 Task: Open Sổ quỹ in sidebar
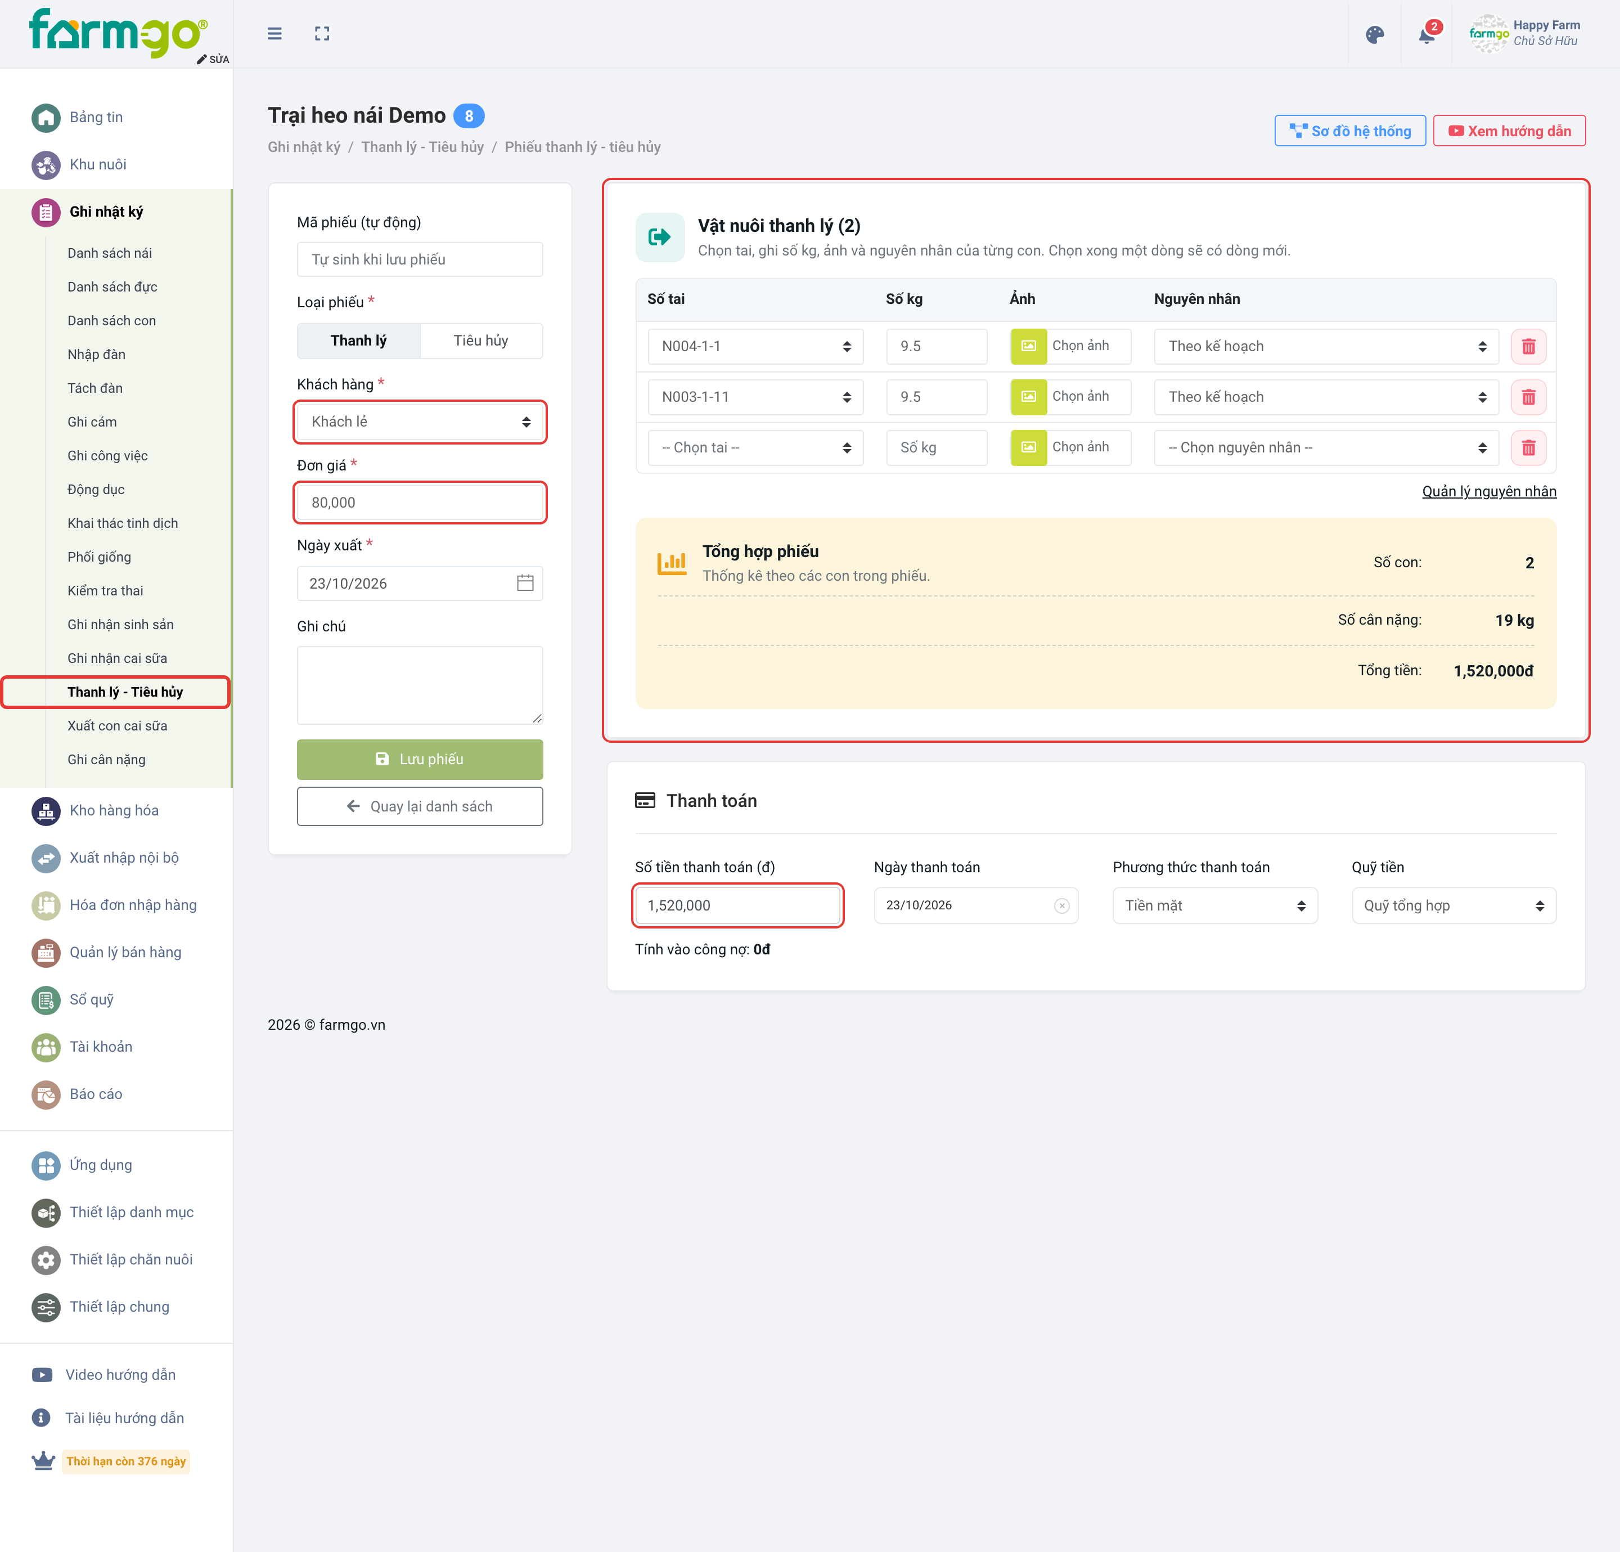pos(91,999)
